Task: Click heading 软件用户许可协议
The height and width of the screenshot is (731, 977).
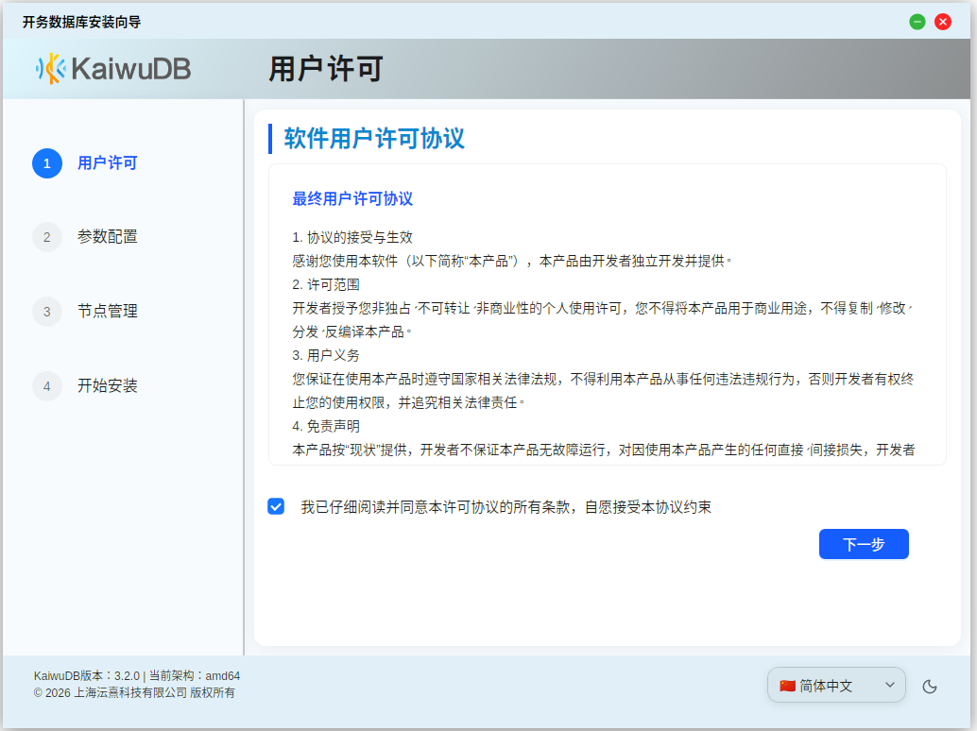Action: (374, 138)
